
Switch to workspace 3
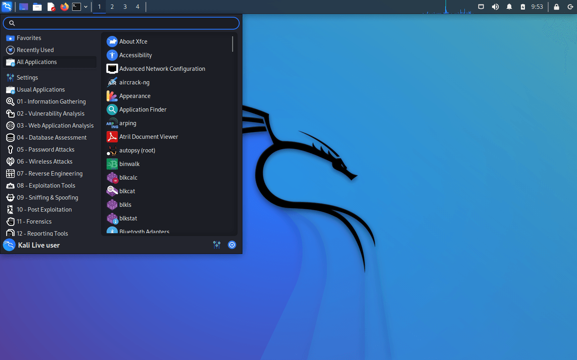pos(125,7)
